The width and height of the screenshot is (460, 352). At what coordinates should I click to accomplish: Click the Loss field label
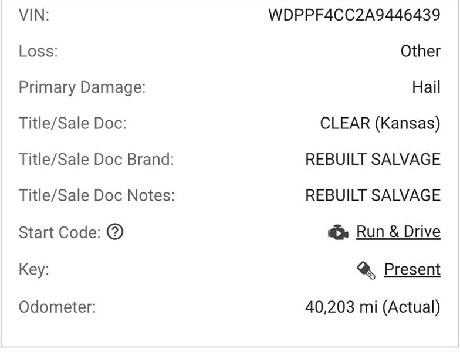(38, 52)
